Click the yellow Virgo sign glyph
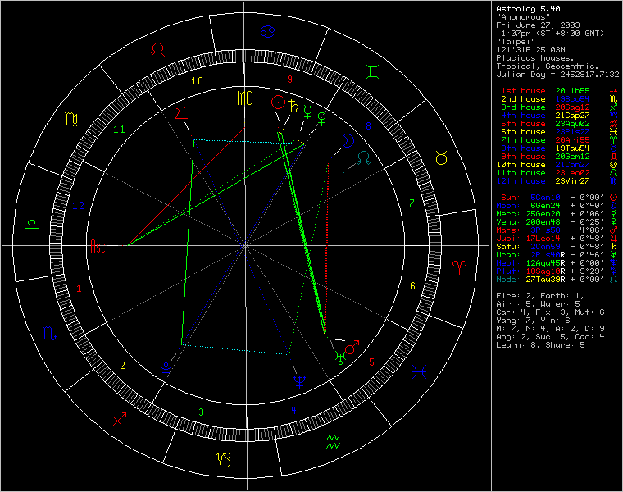 pyautogui.click(x=71, y=120)
